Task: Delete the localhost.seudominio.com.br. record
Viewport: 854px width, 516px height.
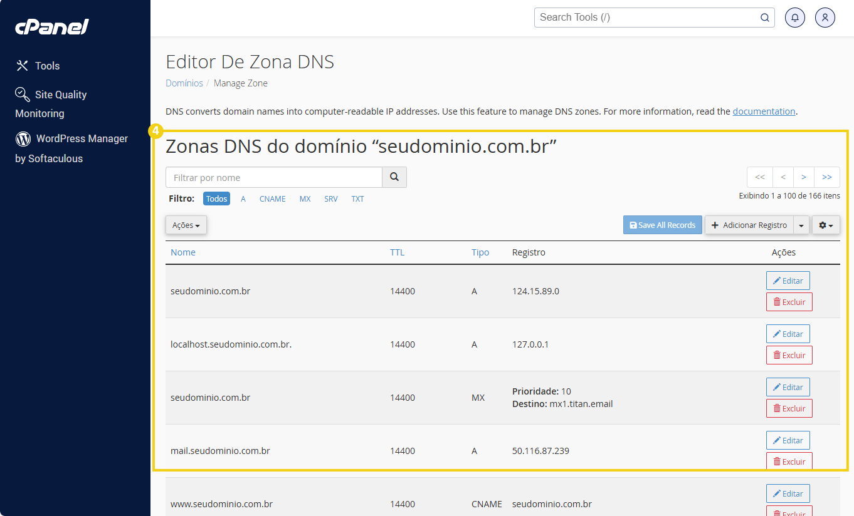Action: tap(789, 355)
